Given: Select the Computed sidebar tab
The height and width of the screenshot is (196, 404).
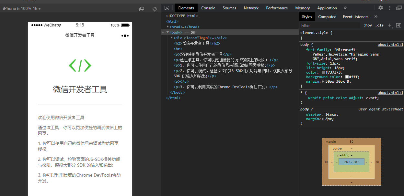Looking at the screenshot, I should [327, 17].
